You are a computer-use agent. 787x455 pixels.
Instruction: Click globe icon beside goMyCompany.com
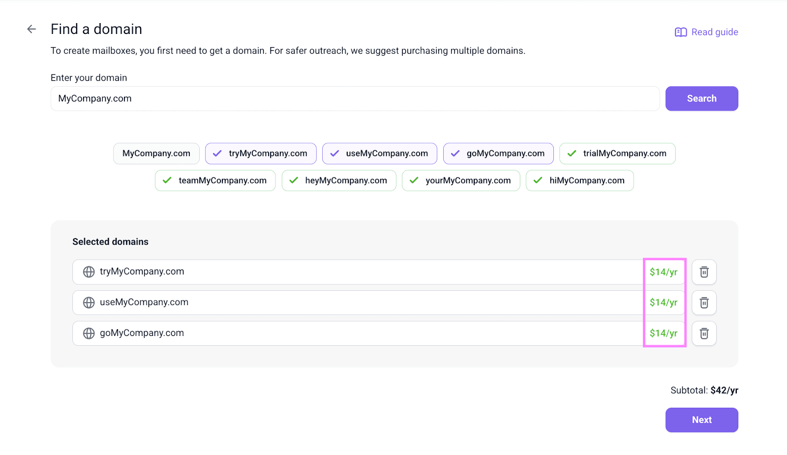pyautogui.click(x=89, y=334)
